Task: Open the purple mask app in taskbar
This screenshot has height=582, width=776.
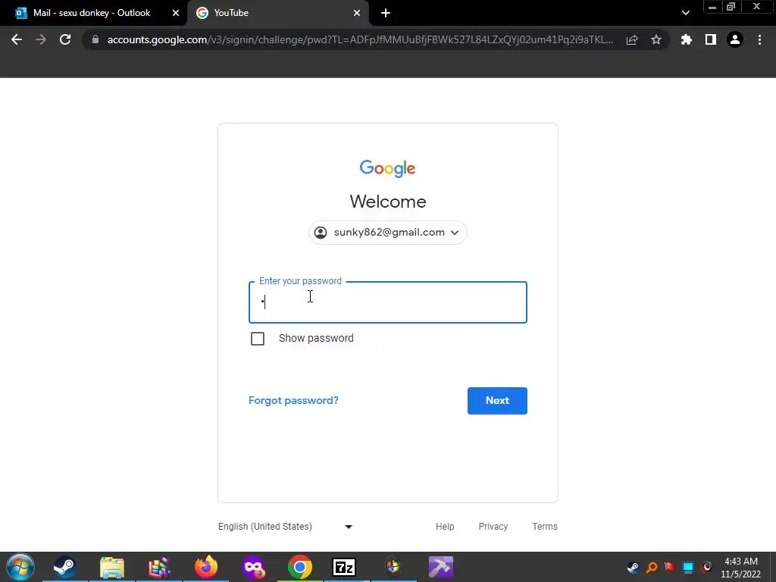Action: (x=253, y=567)
